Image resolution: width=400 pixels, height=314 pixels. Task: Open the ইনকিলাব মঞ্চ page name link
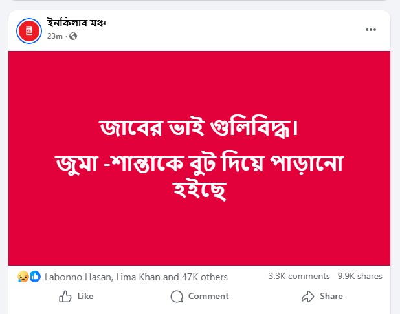coord(76,23)
